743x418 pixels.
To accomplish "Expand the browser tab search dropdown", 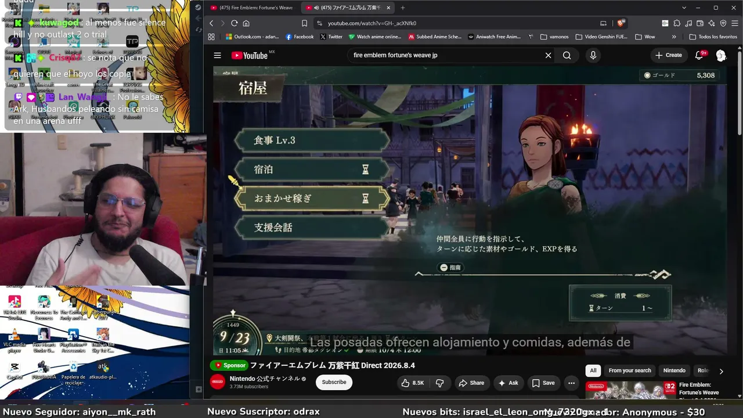I will 684,8.
